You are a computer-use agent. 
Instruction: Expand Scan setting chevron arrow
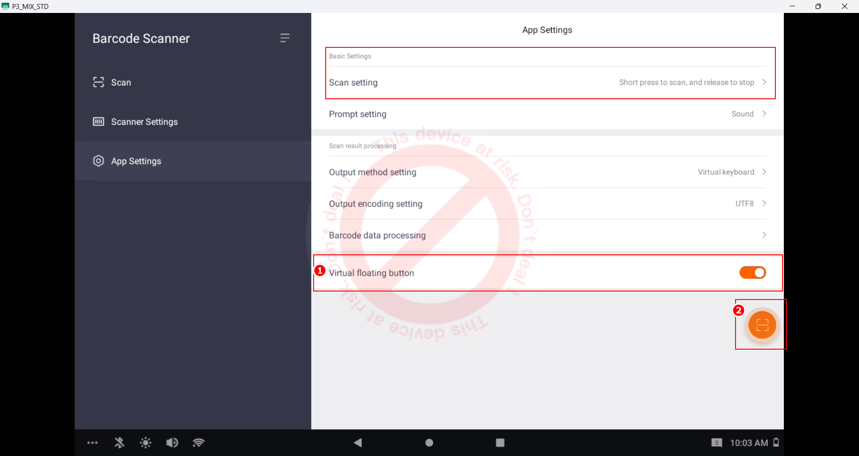(x=764, y=82)
